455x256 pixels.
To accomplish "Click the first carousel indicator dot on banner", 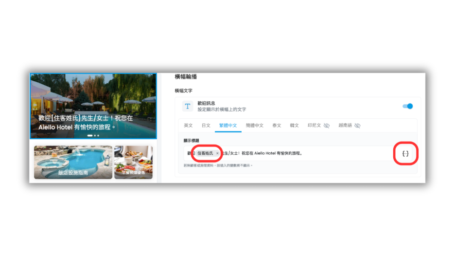I will pyautogui.click(x=90, y=135).
